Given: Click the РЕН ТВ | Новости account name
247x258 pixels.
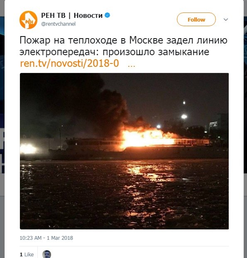Looking at the screenshot, I should [72, 15].
